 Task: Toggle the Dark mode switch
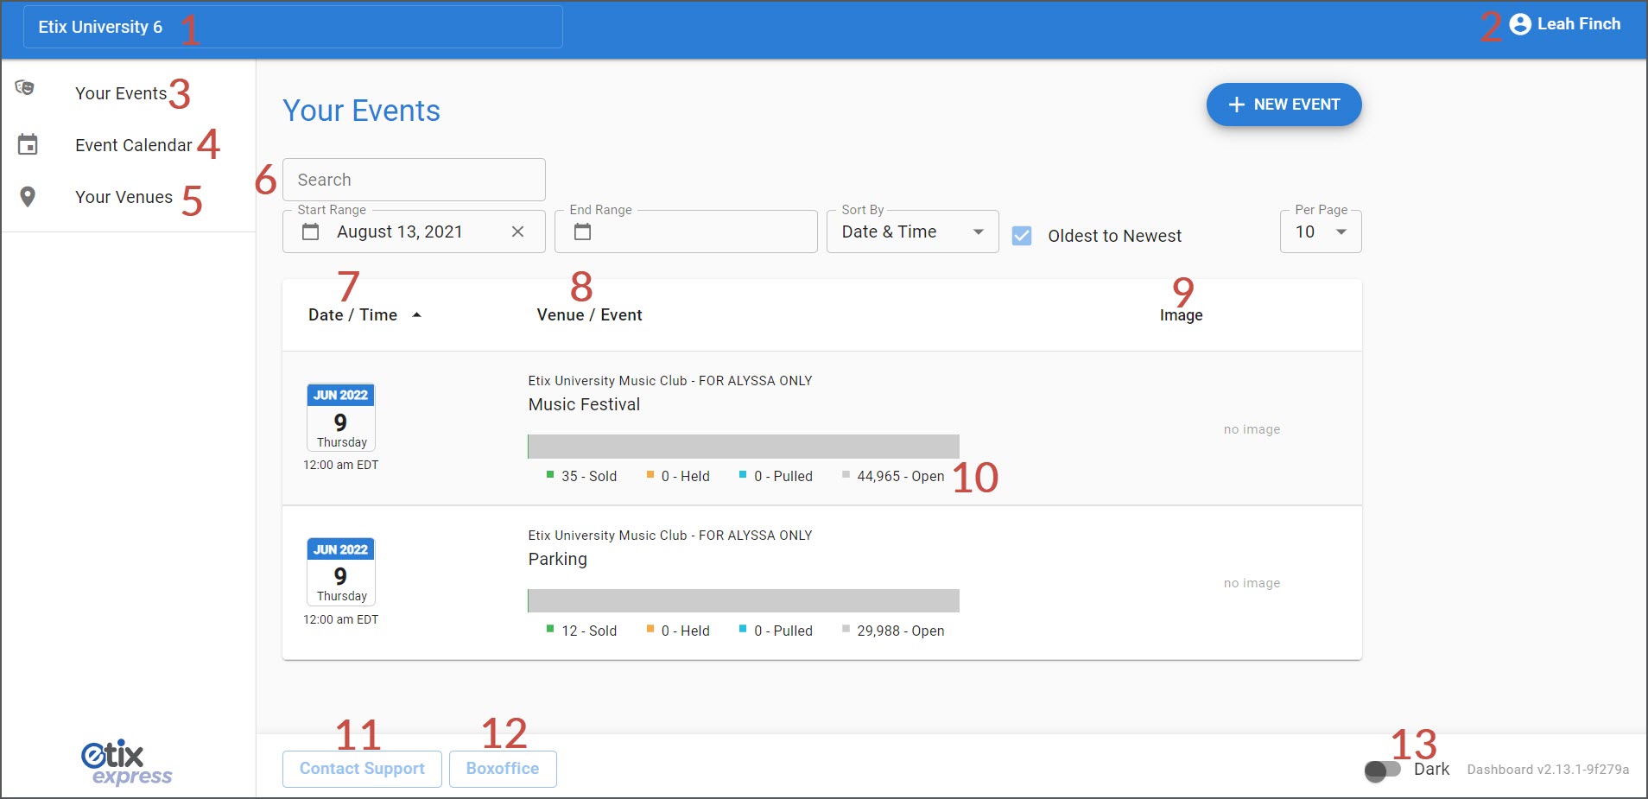click(1382, 769)
